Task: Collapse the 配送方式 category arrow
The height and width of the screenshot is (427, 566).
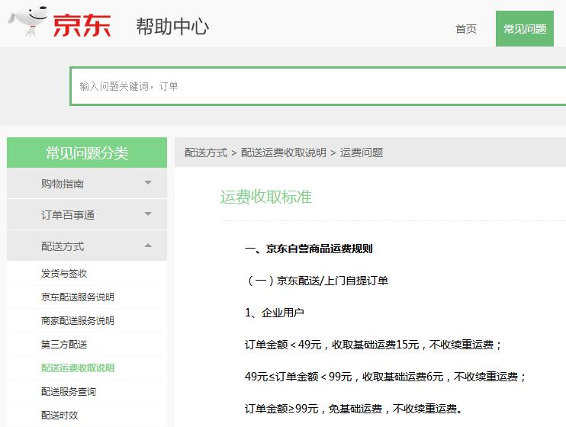Action: tap(148, 246)
